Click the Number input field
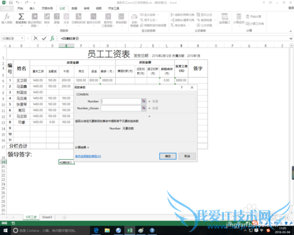294x235 pixels. click(x=121, y=101)
